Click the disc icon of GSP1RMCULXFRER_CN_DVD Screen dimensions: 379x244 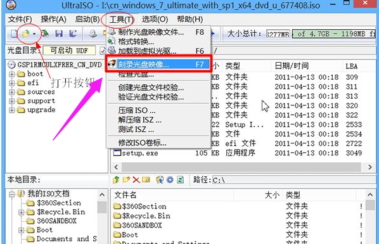[x=11, y=65]
